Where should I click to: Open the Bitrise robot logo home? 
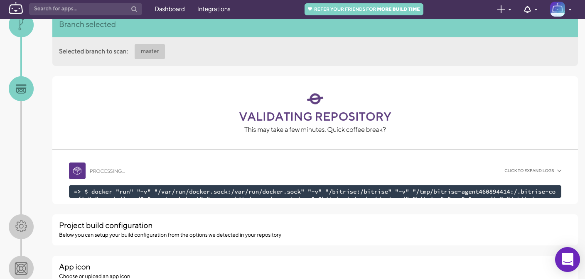(x=16, y=9)
